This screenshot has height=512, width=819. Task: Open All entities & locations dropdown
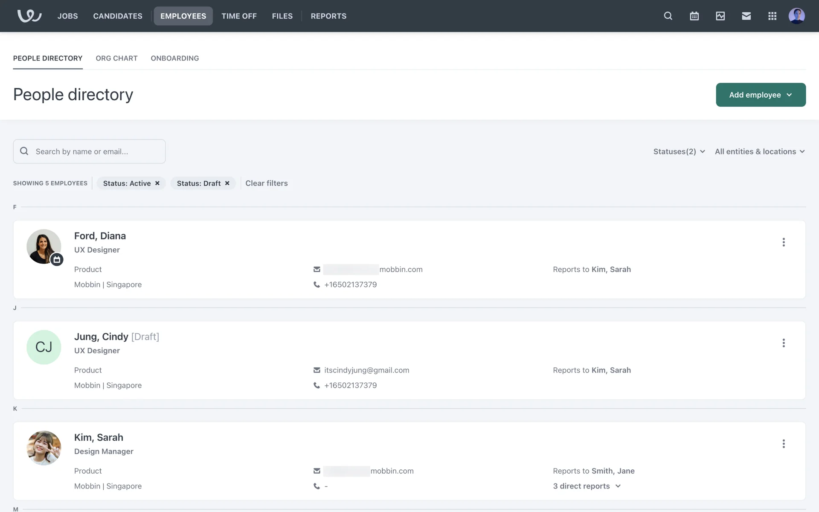[760, 151]
